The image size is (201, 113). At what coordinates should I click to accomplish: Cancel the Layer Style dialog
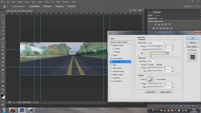click(193, 42)
